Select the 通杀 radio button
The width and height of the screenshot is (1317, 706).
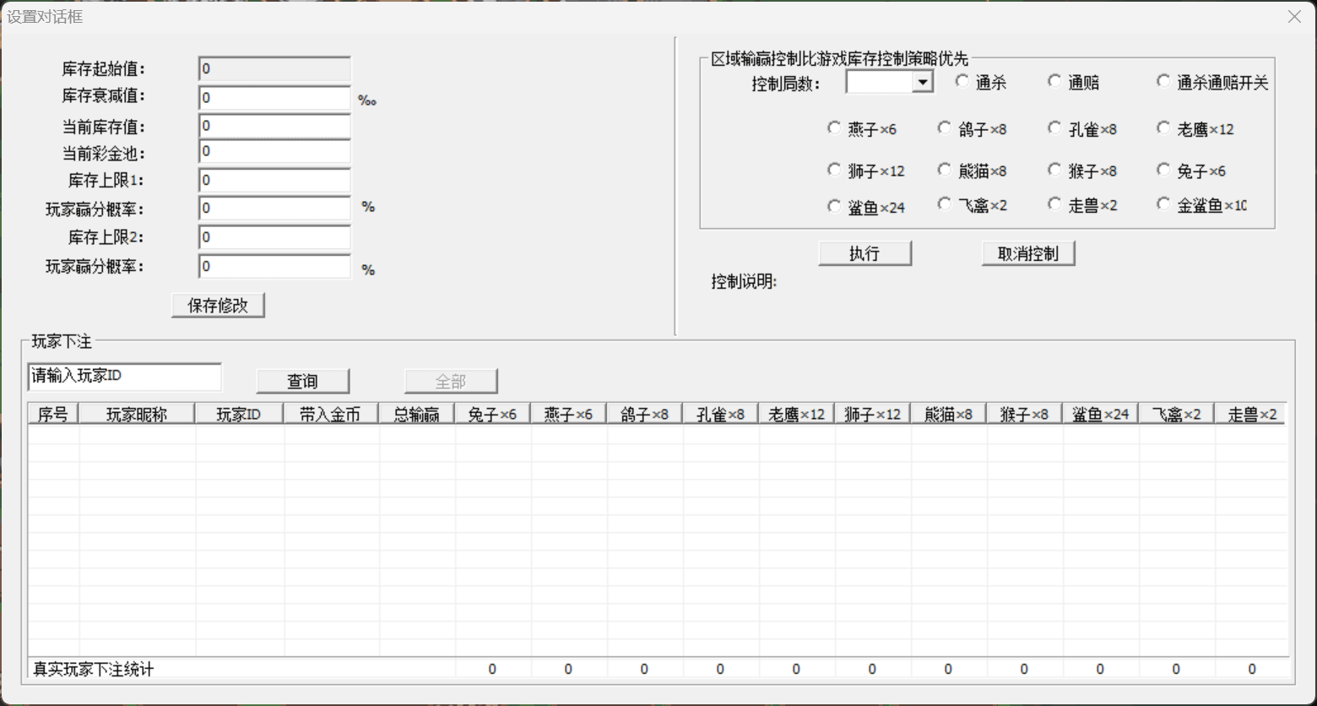962,80
